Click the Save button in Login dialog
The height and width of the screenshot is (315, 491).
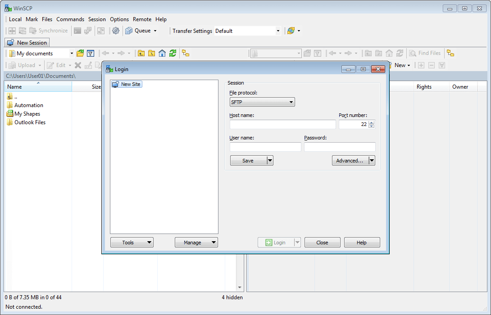pos(248,161)
